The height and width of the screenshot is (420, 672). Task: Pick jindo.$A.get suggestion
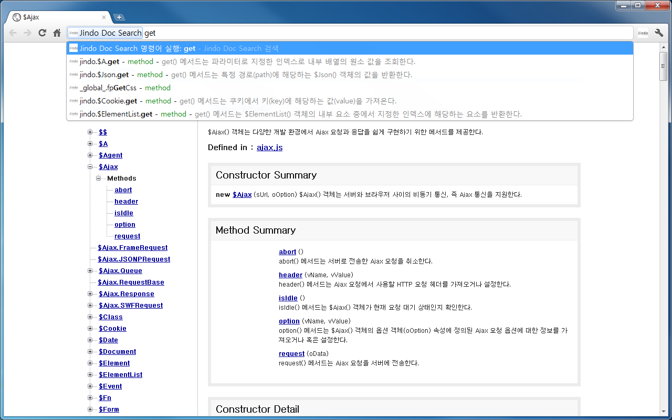[350, 61]
